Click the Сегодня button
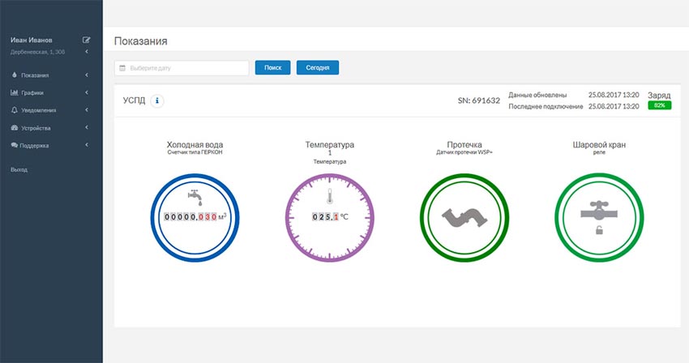 pos(317,68)
